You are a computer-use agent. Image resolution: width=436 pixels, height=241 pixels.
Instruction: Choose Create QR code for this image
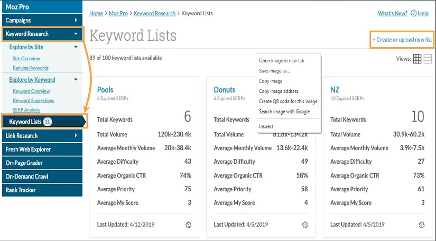[x=288, y=101]
